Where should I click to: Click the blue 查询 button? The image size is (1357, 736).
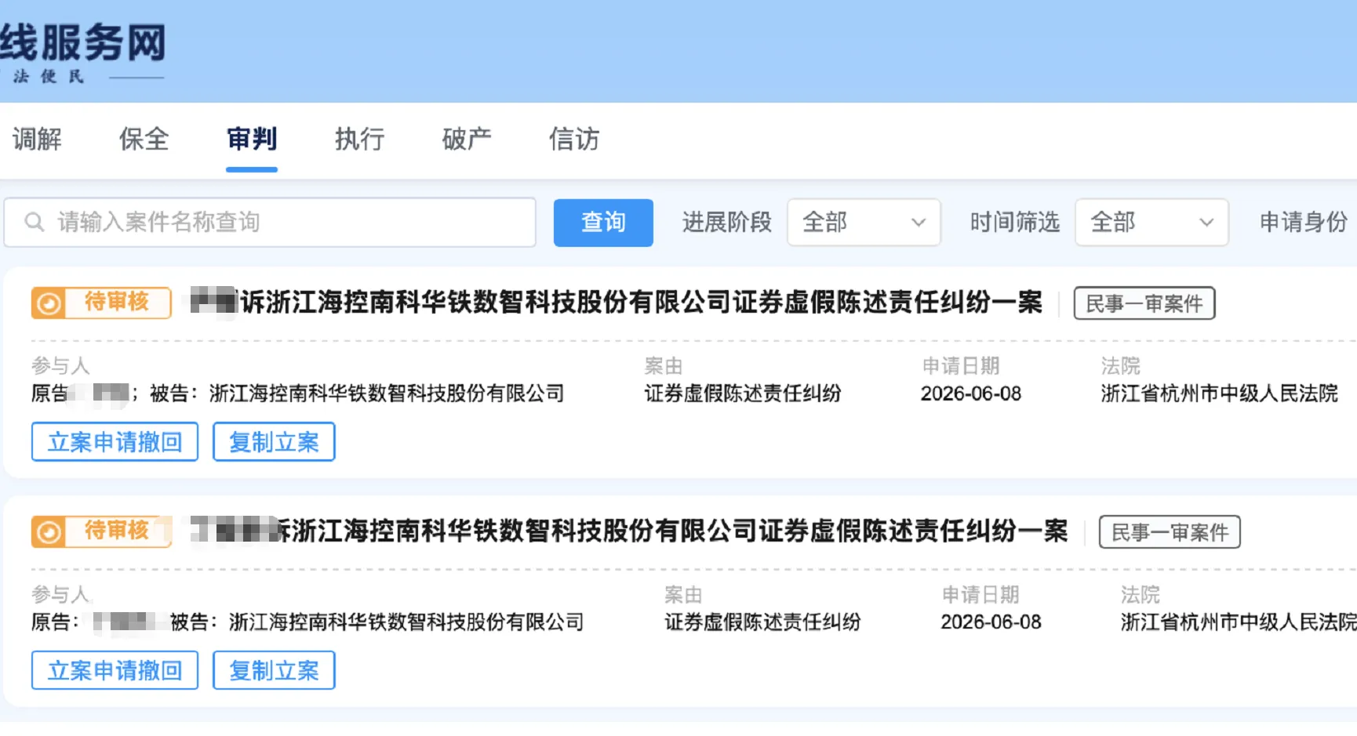603,223
